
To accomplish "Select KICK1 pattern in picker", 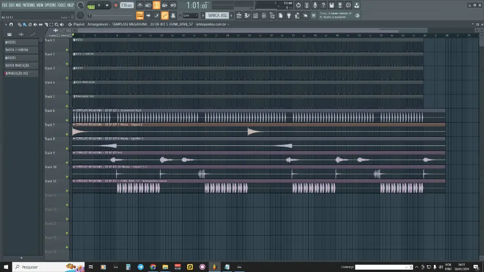I will coord(21,42).
